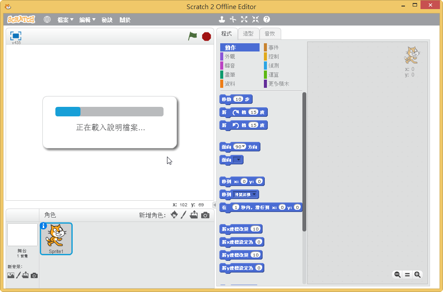The width and height of the screenshot is (443, 292).
Task: Upload a backdrop from file
Action: coord(26,275)
